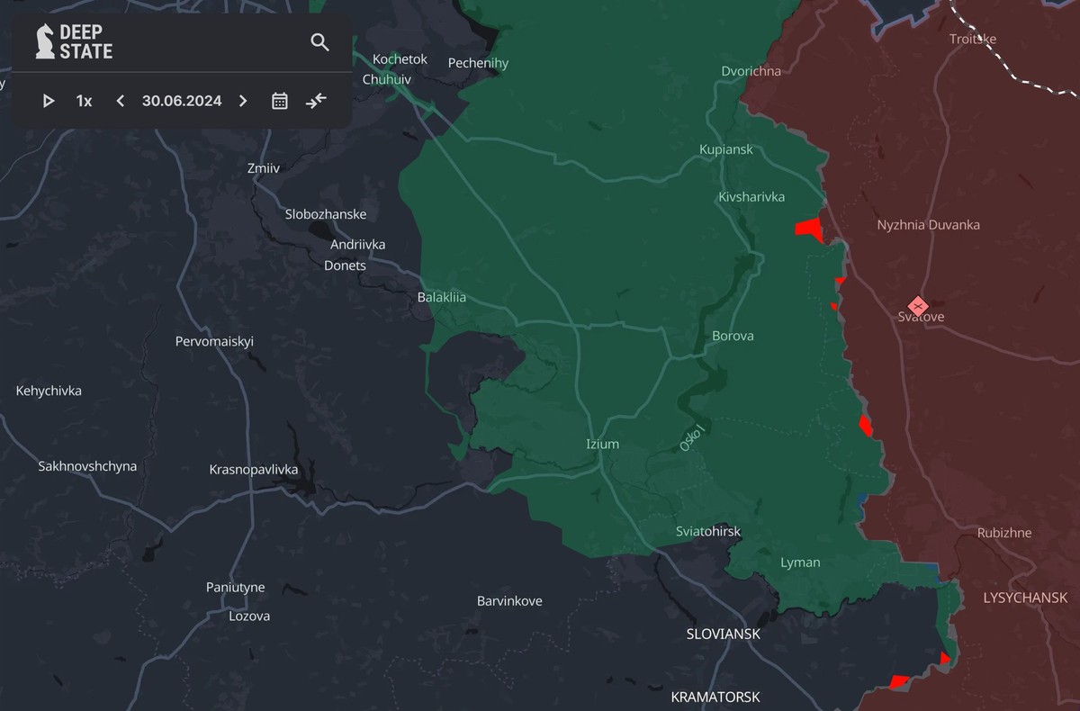Click the Slobozhanske label

326,214
